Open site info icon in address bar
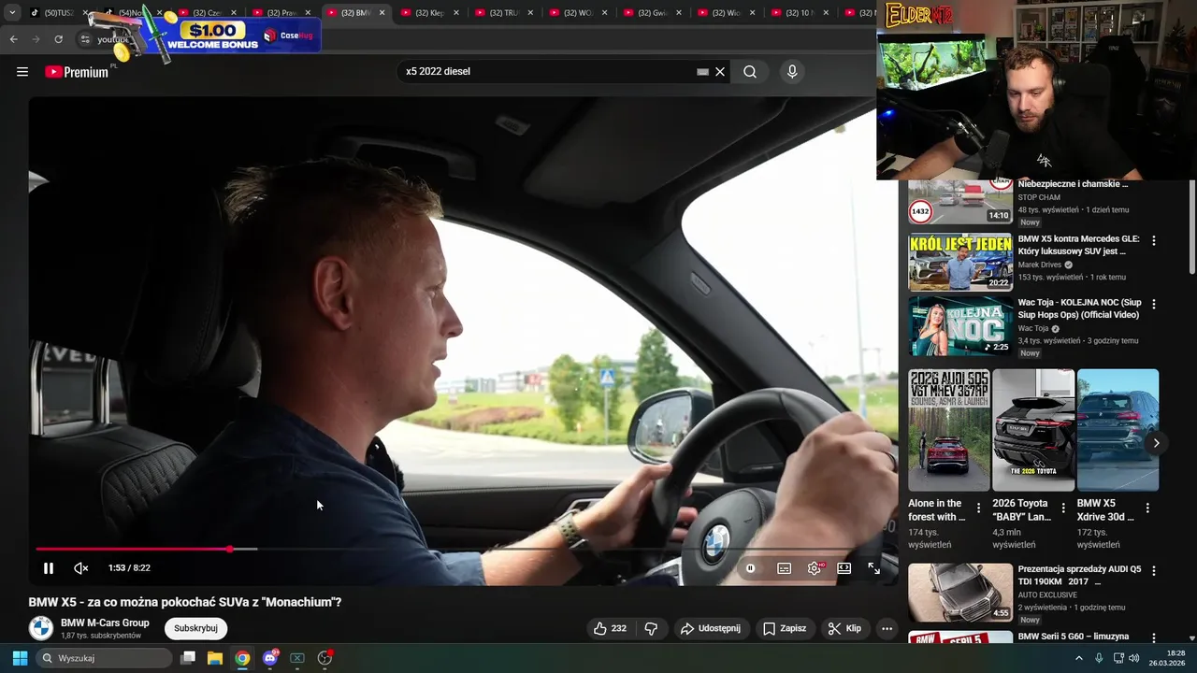This screenshot has width=1197, height=673. [x=84, y=39]
